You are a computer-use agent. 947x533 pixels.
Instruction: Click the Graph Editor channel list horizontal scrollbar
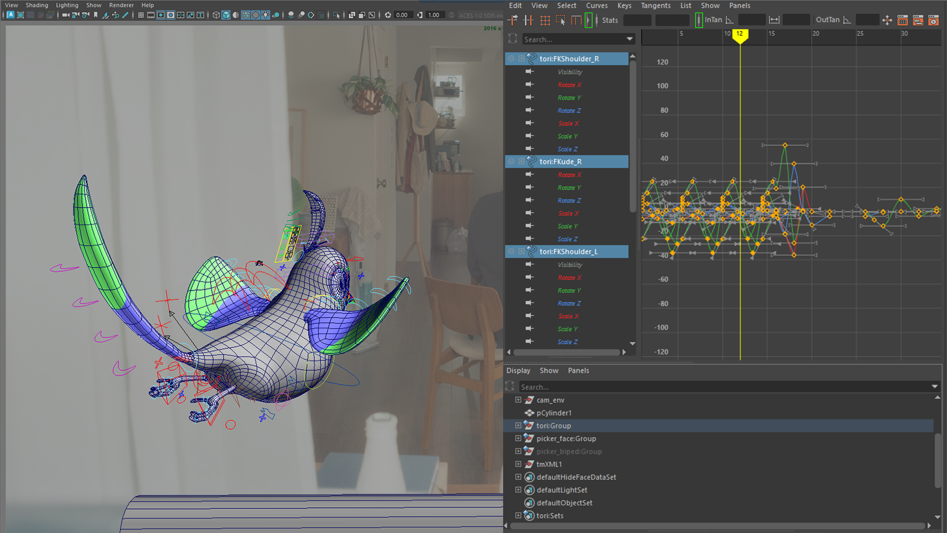[x=566, y=352]
